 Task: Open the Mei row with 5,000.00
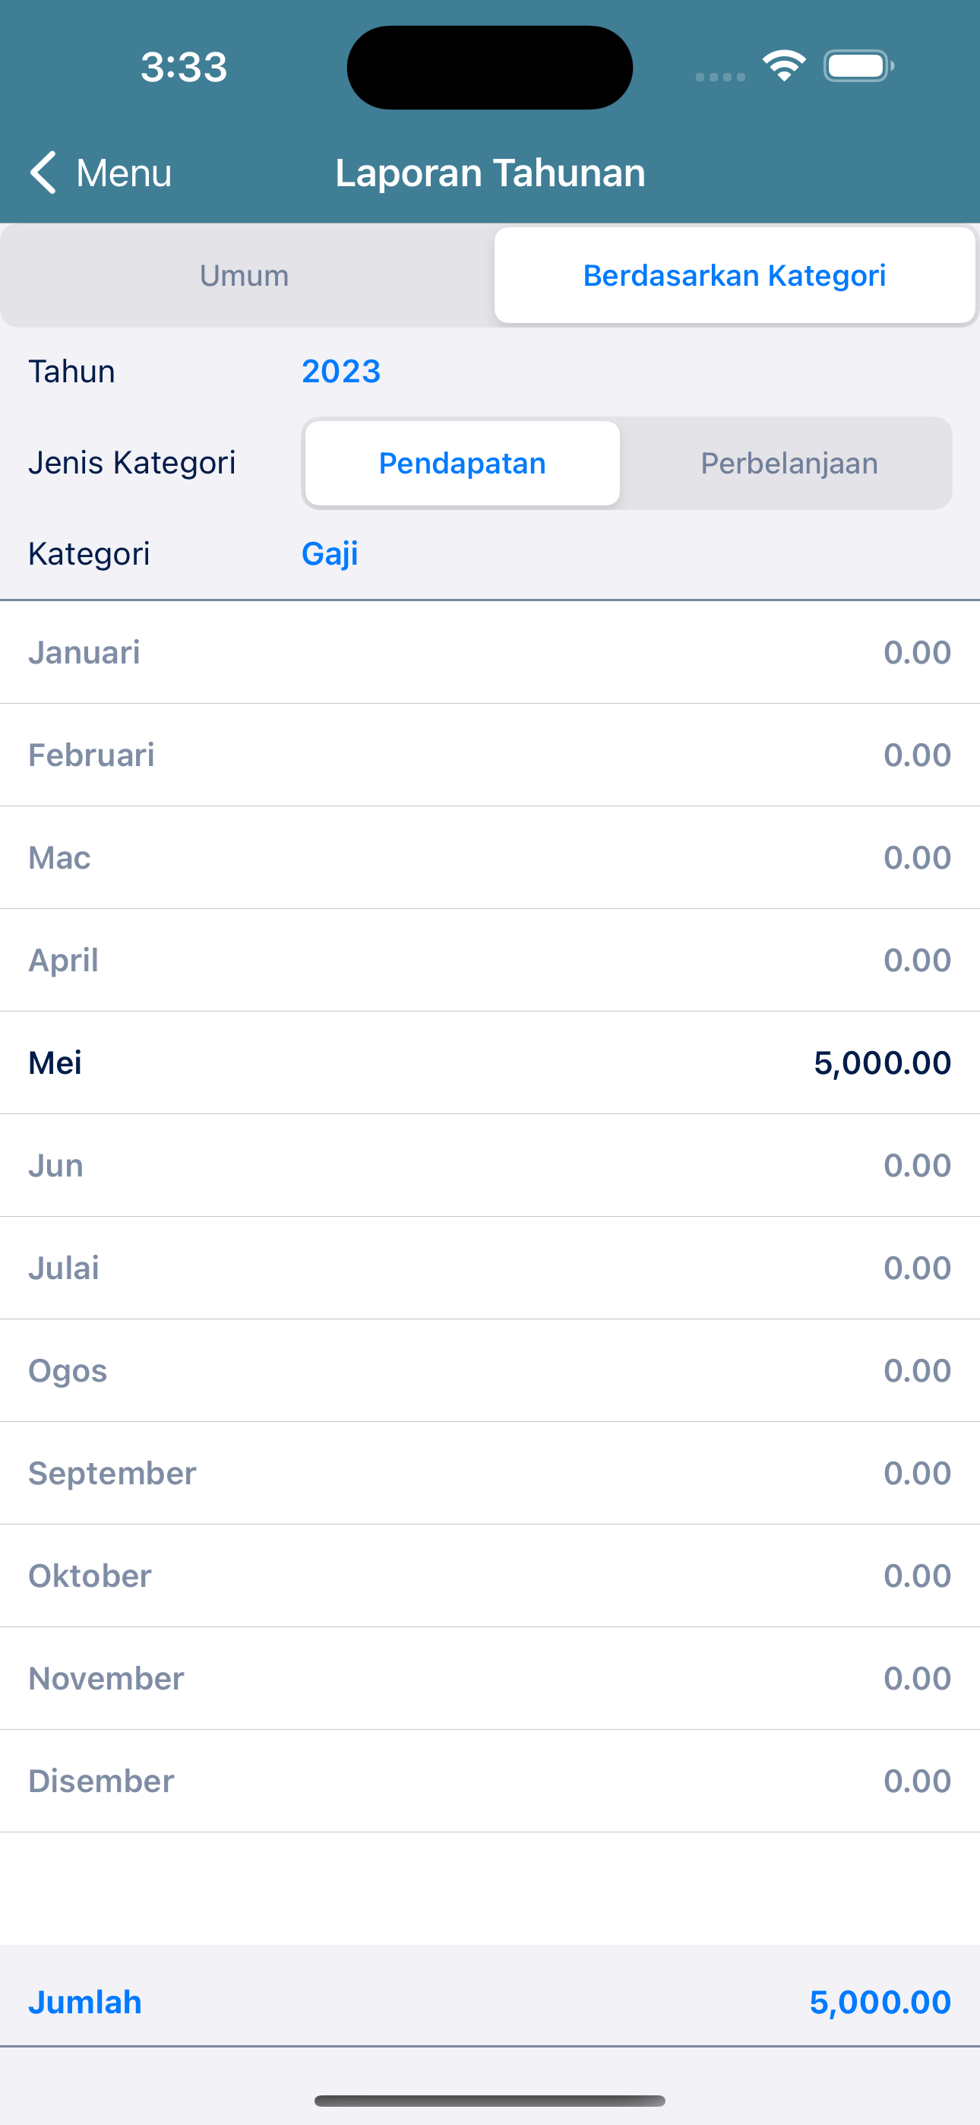[x=490, y=1062]
